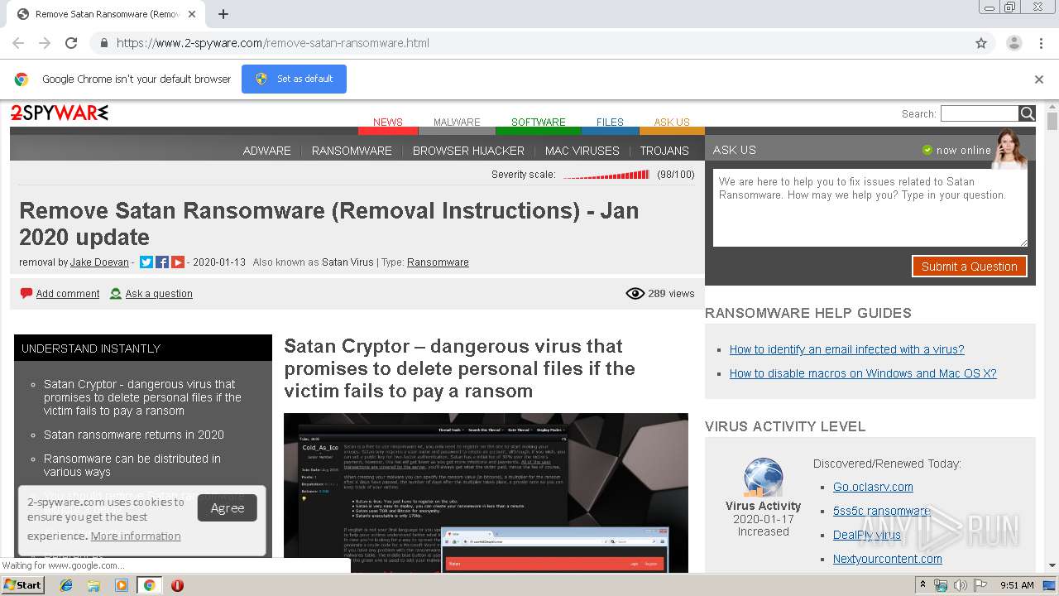Jump to 'Ransomware can be distributed' section
Screen dimensions: 1059x596
132,465
